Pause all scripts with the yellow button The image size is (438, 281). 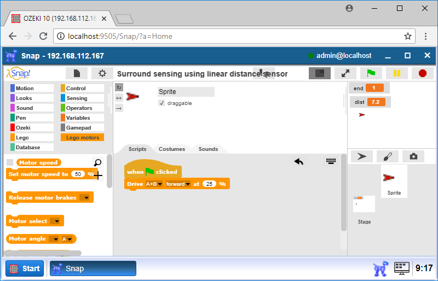(396, 73)
